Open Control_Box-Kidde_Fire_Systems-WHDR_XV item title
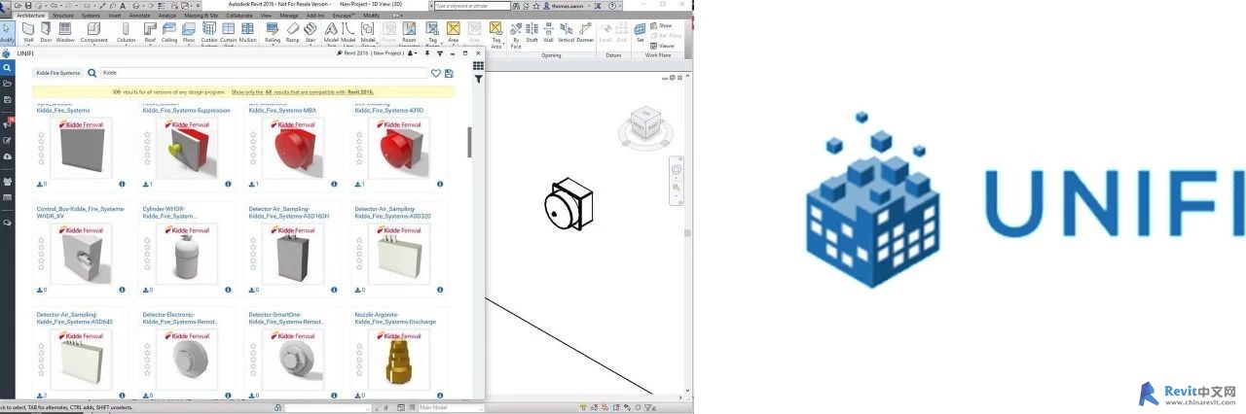Image resolution: width=1246 pixels, height=414 pixels. (x=81, y=213)
